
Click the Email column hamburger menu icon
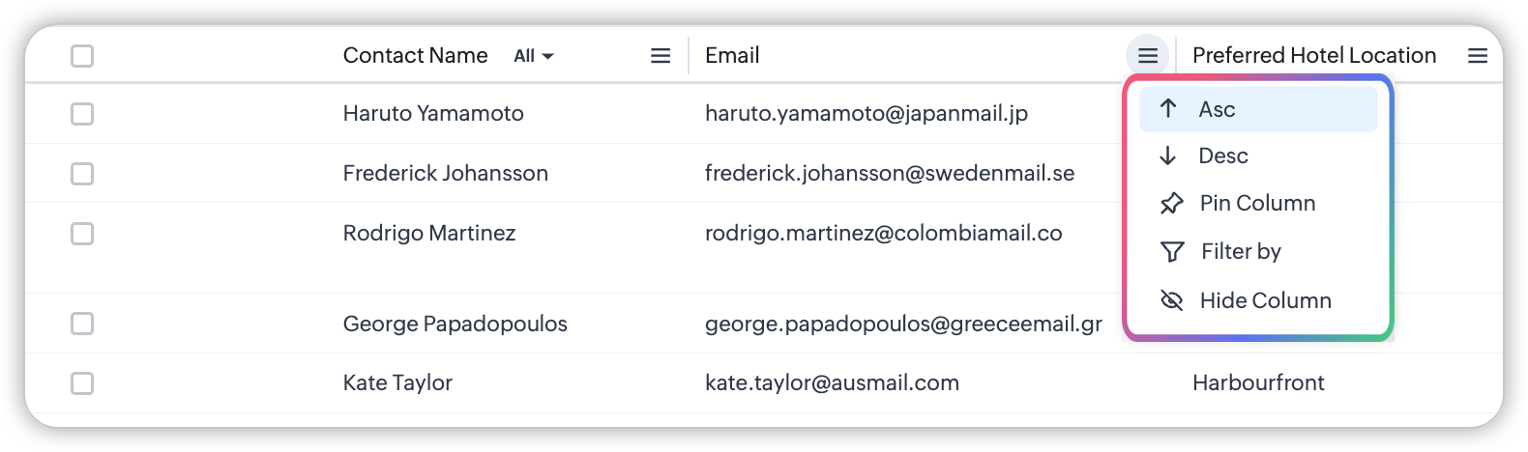(1148, 56)
